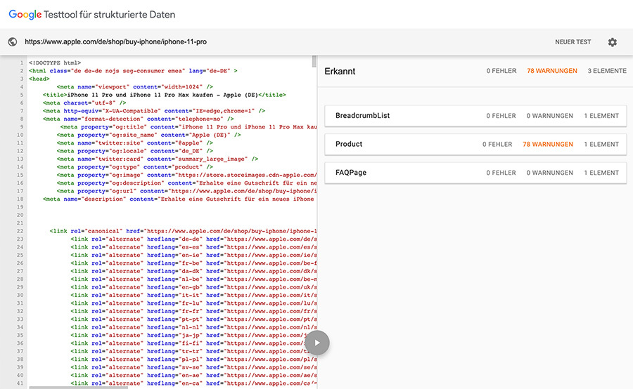Click the 0 FEHLER summary in Erkannt header
This screenshot has width=633, height=389.
[x=501, y=71]
